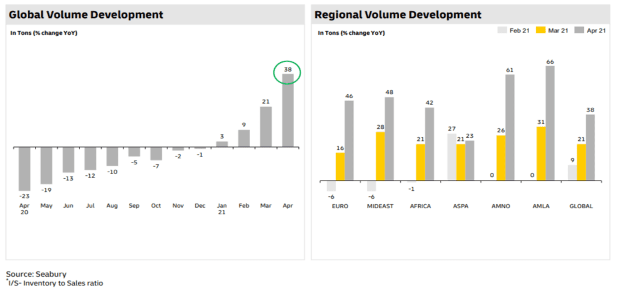The width and height of the screenshot is (617, 289).
Task: Click the -12 value label
Action: tap(90, 175)
